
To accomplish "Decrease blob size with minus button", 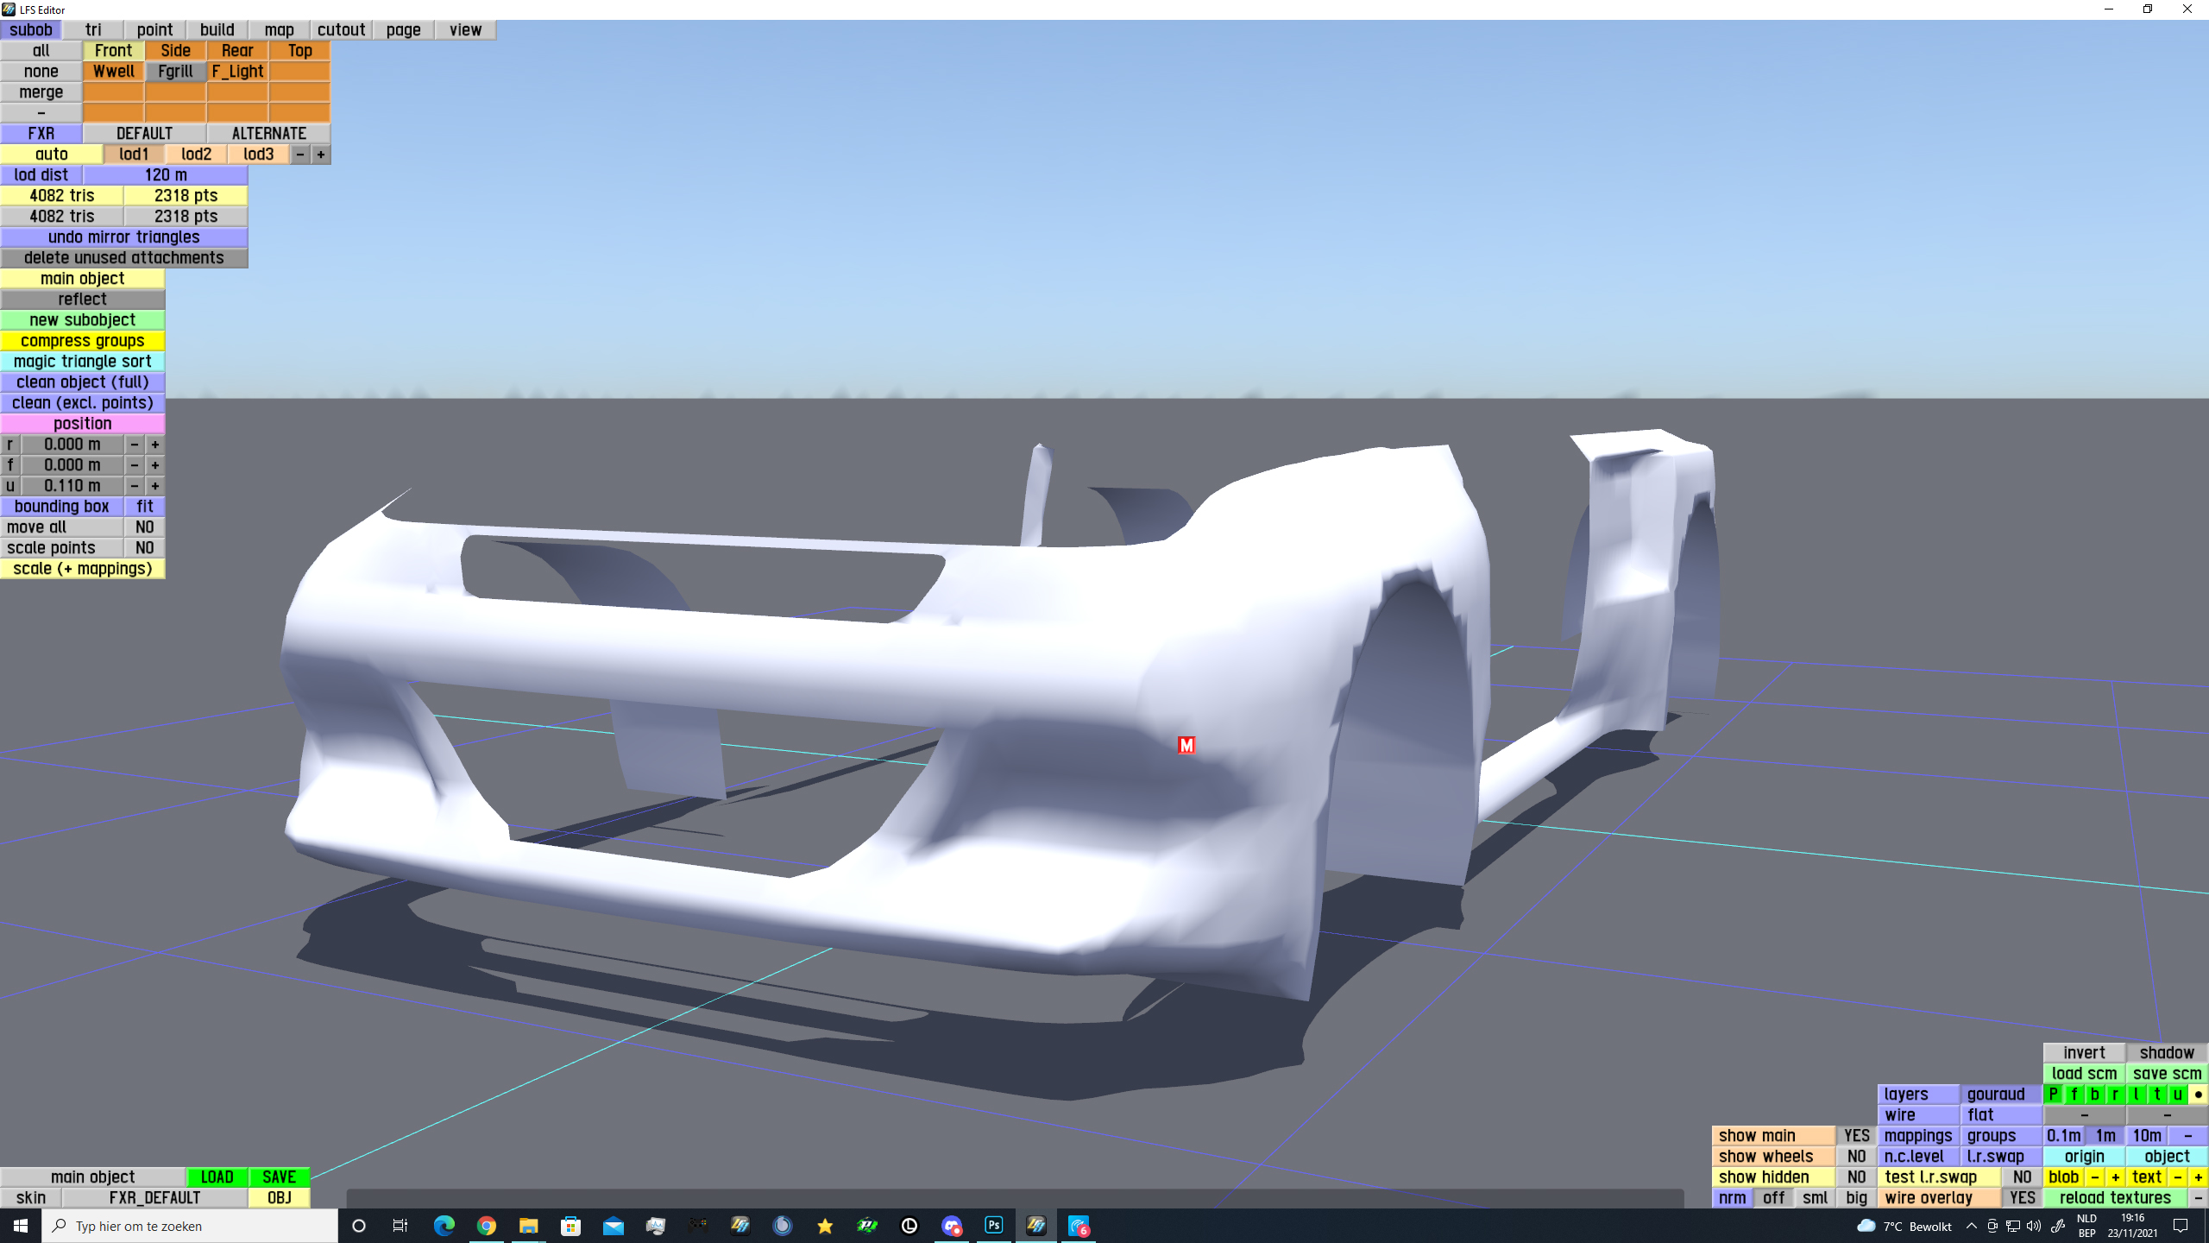I will (2094, 1177).
